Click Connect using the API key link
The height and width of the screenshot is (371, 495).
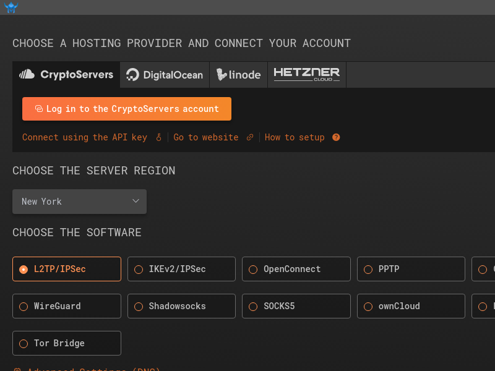pyautogui.click(x=85, y=137)
